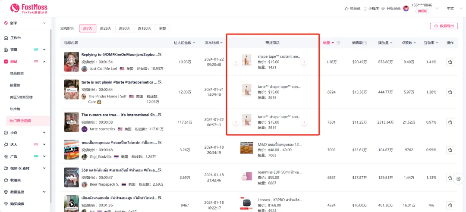
Task: Translate icon after Replying to @DMFKim title
Action: tap(160, 54)
